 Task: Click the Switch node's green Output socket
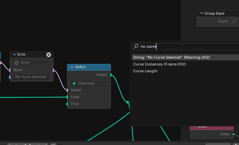point(111,75)
